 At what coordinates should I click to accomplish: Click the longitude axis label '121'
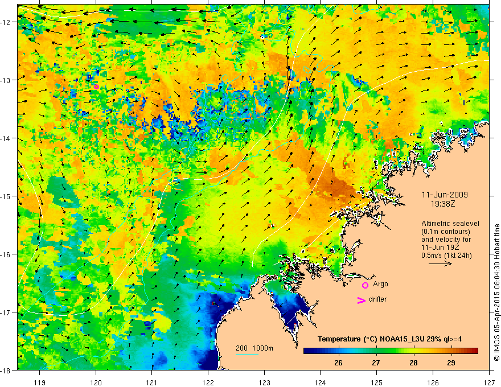pos(152,382)
